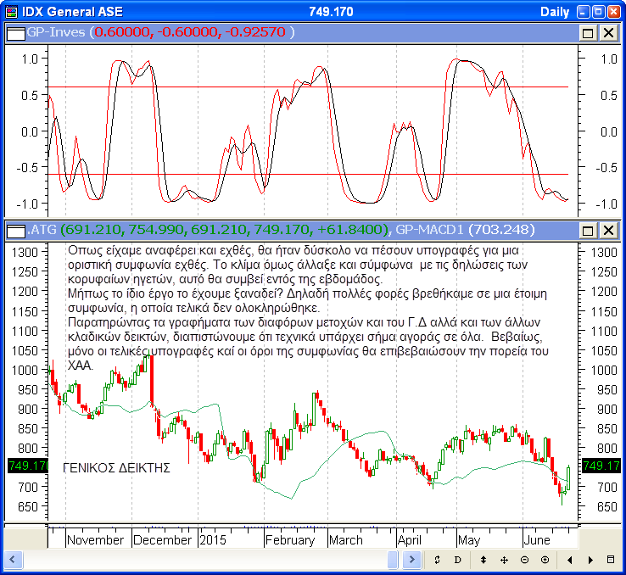Close the GP-Inves indicator panel

608,33
